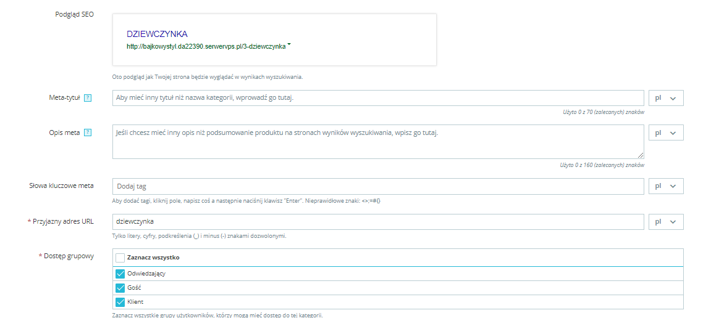The image size is (711, 318).
Task: Click the Dodaj tag keywords field
Action: click(x=378, y=186)
